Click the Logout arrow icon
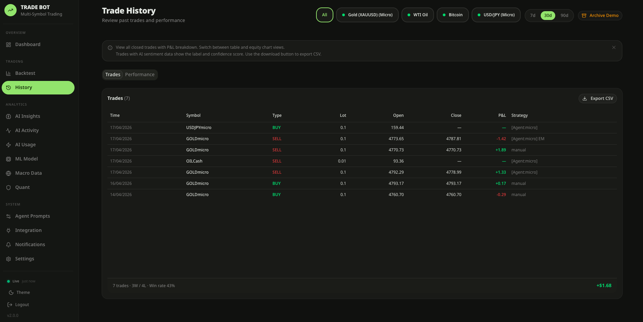Screen dimensions: 643x322 (10, 305)
